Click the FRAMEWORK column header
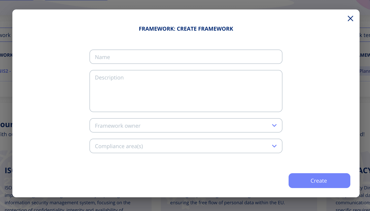The width and height of the screenshot is (370, 211). point(7,55)
